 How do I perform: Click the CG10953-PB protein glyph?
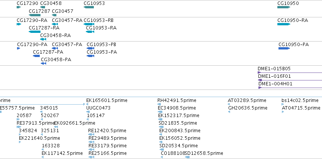point(90,48)
